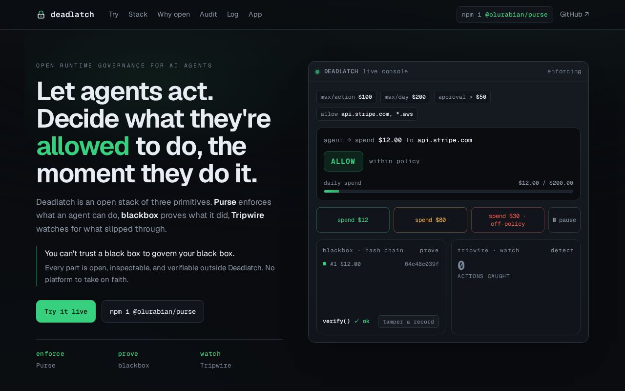Click the hash 64c48c039f

click(x=422, y=264)
